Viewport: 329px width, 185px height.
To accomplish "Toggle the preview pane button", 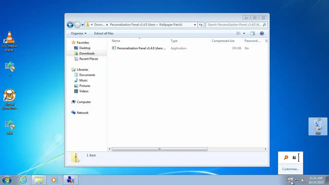I will tap(253, 33).
